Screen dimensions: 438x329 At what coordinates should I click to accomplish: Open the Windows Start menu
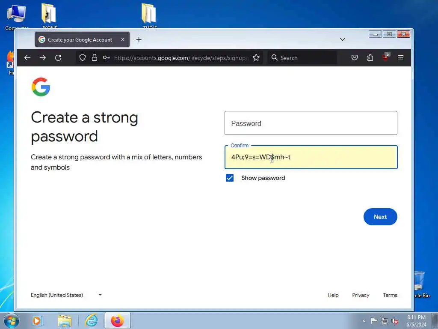point(12,320)
